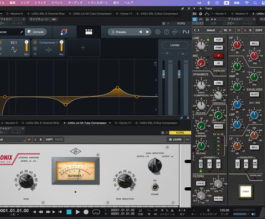Toggle the Unmask button in Nectar
Screen dimensions: 265x219
[36, 32]
